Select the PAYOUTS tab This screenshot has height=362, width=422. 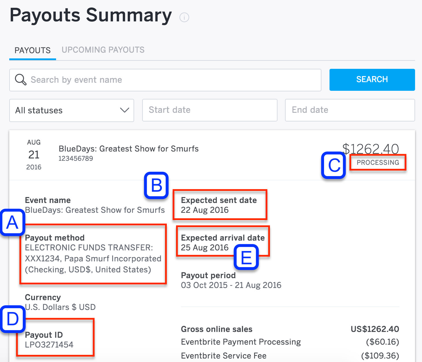[x=32, y=49]
